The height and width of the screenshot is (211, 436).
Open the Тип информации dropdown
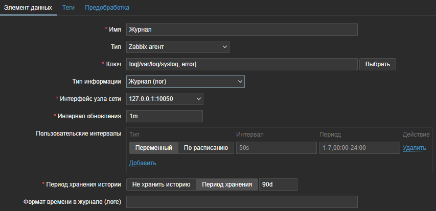click(185, 82)
